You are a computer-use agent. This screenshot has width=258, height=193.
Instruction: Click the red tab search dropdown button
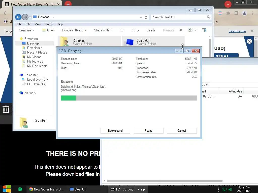[228, 4]
